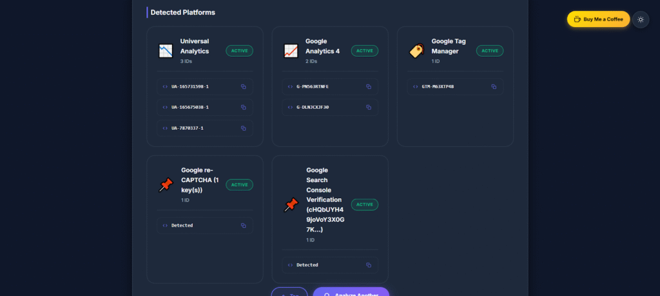660x296 pixels.
Task: Copy the Google reCAPTCHA Detected value
Action: click(x=243, y=225)
